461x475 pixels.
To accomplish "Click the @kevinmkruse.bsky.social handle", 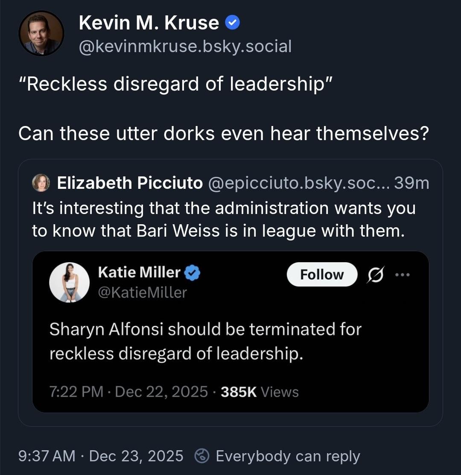I will [x=185, y=46].
